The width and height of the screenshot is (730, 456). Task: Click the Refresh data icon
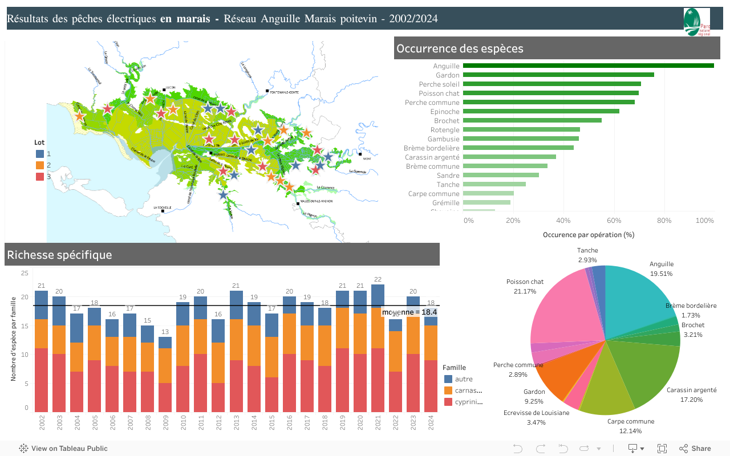click(584, 449)
